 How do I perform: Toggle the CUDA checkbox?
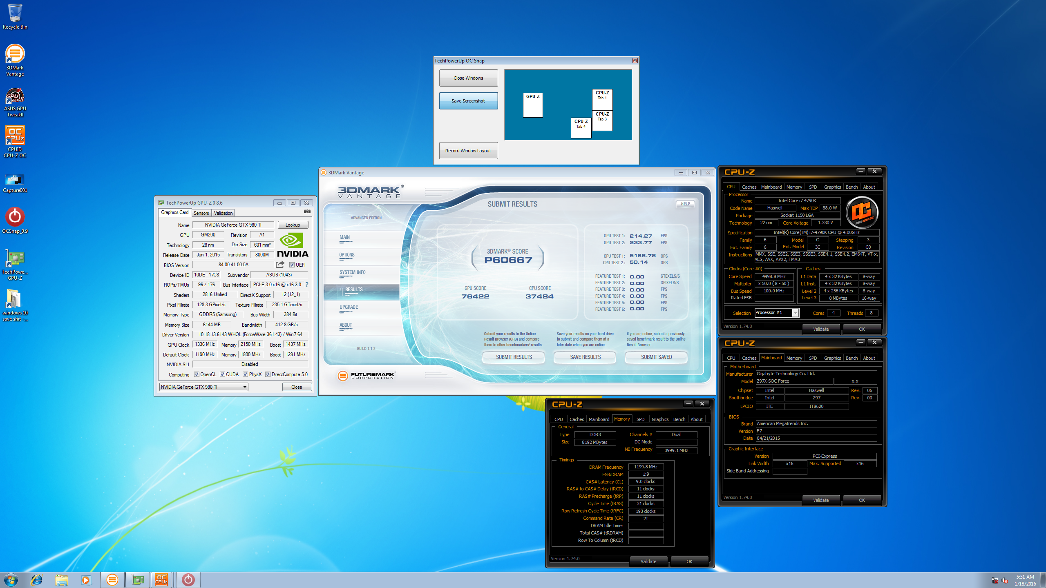[x=222, y=374]
